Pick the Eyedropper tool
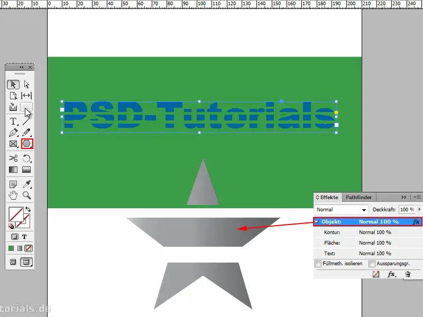 [x=26, y=184]
